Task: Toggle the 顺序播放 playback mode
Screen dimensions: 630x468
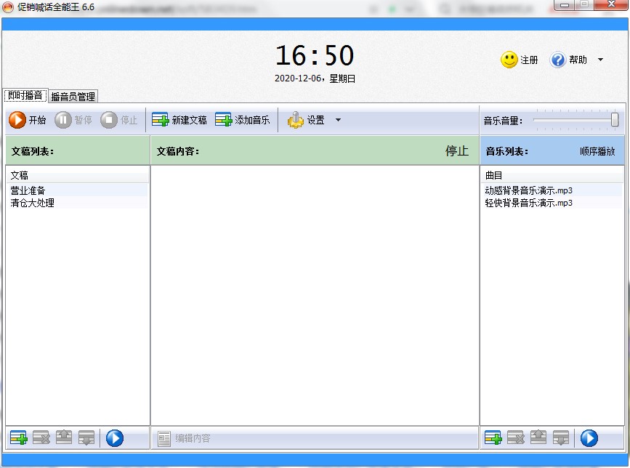Action: (x=597, y=151)
